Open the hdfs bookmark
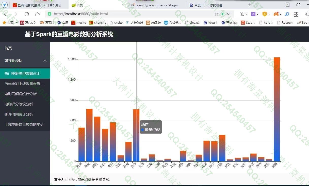The height and width of the screenshot is (186, 309). pyautogui.click(x=266, y=23)
